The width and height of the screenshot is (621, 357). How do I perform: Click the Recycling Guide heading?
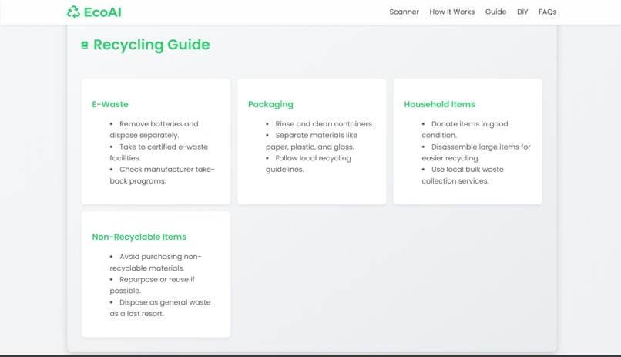(x=151, y=45)
